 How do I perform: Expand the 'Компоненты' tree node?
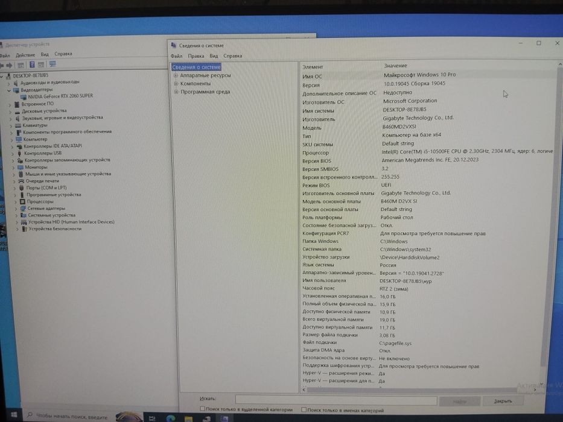point(176,84)
